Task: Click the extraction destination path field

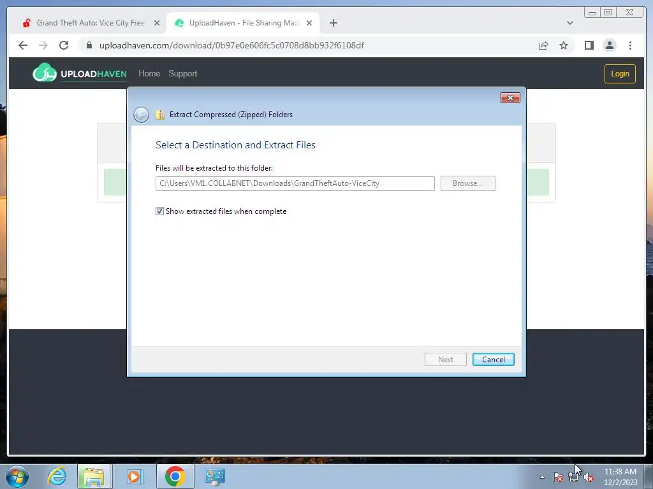Action: [295, 183]
